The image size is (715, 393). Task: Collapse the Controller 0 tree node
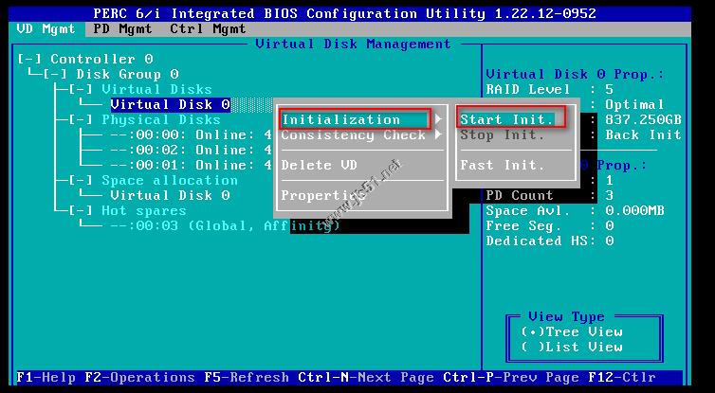coord(31,59)
